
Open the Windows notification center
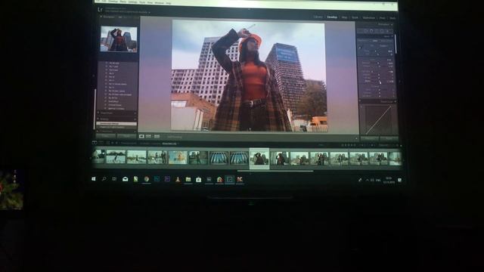coord(400,180)
